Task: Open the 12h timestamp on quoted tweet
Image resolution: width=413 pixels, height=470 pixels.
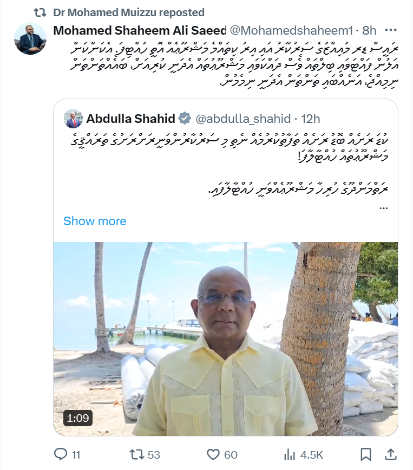Action: point(311,119)
